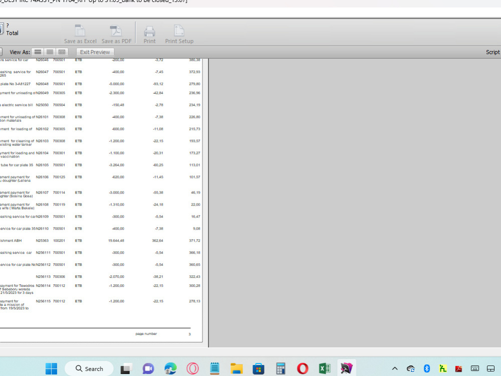This screenshot has height=376, width=501.
Task: Click the OneDrive sync tray icon
Action: (411, 368)
